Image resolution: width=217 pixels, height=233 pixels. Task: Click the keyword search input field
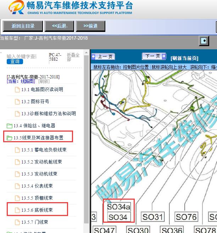(22, 56)
